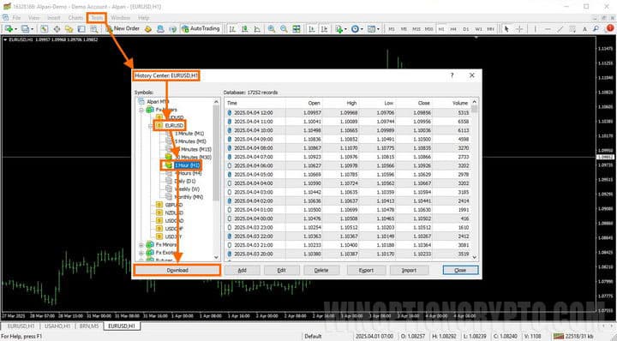This screenshot has width=617, height=341.
Task: Select the trendline drawing tool
Action: (x=560, y=29)
